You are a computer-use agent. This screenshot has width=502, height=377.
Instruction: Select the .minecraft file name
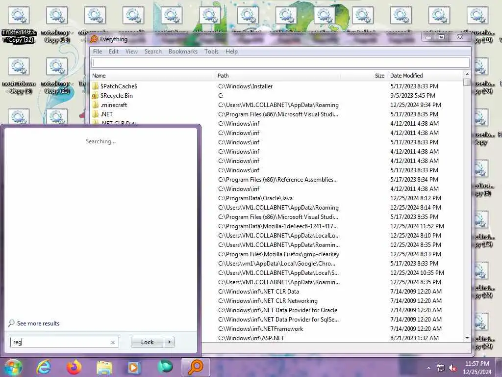coord(114,105)
